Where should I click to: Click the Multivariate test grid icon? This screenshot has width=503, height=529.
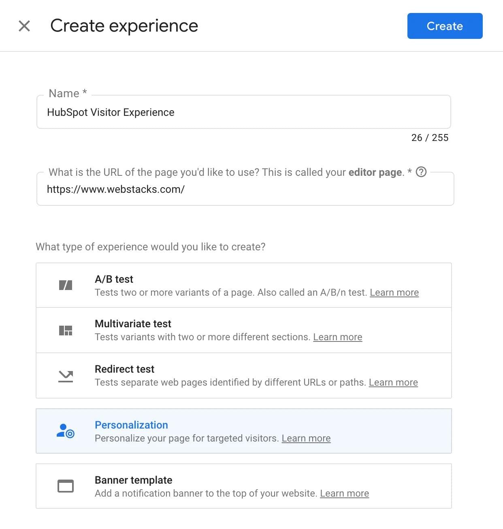pyautogui.click(x=65, y=330)
